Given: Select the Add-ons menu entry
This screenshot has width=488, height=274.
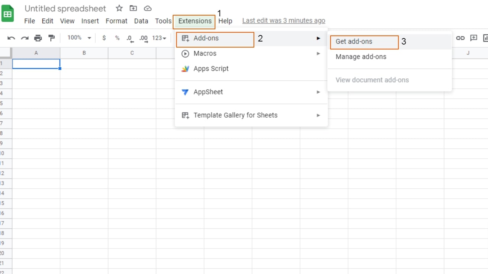Looking at the screenshot, I should click(x=251, y=38).
